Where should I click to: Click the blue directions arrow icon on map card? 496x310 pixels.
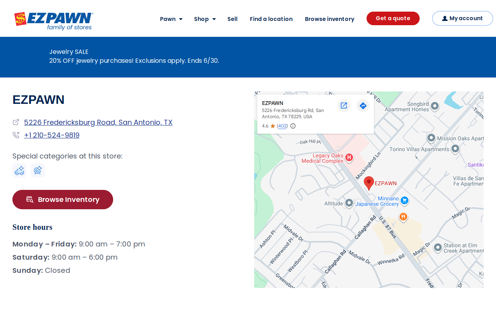tap(363, 105)
